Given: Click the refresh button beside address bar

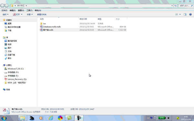Looking at the screenshot, I should [x=176, y=6].
